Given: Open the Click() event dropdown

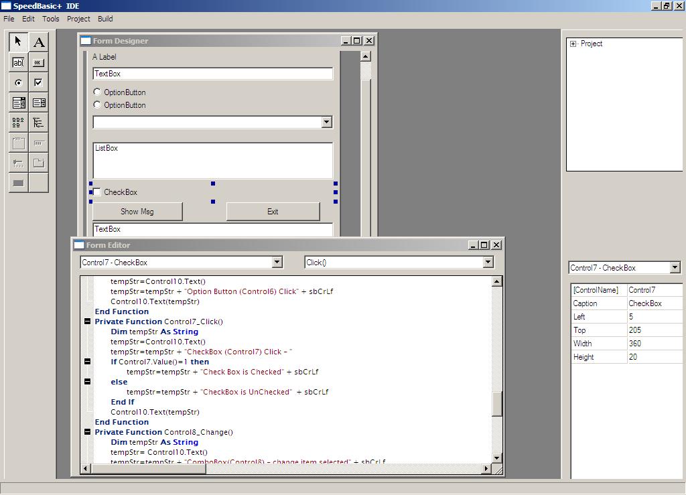Looking at the screenshot, I should click(488, 263).
